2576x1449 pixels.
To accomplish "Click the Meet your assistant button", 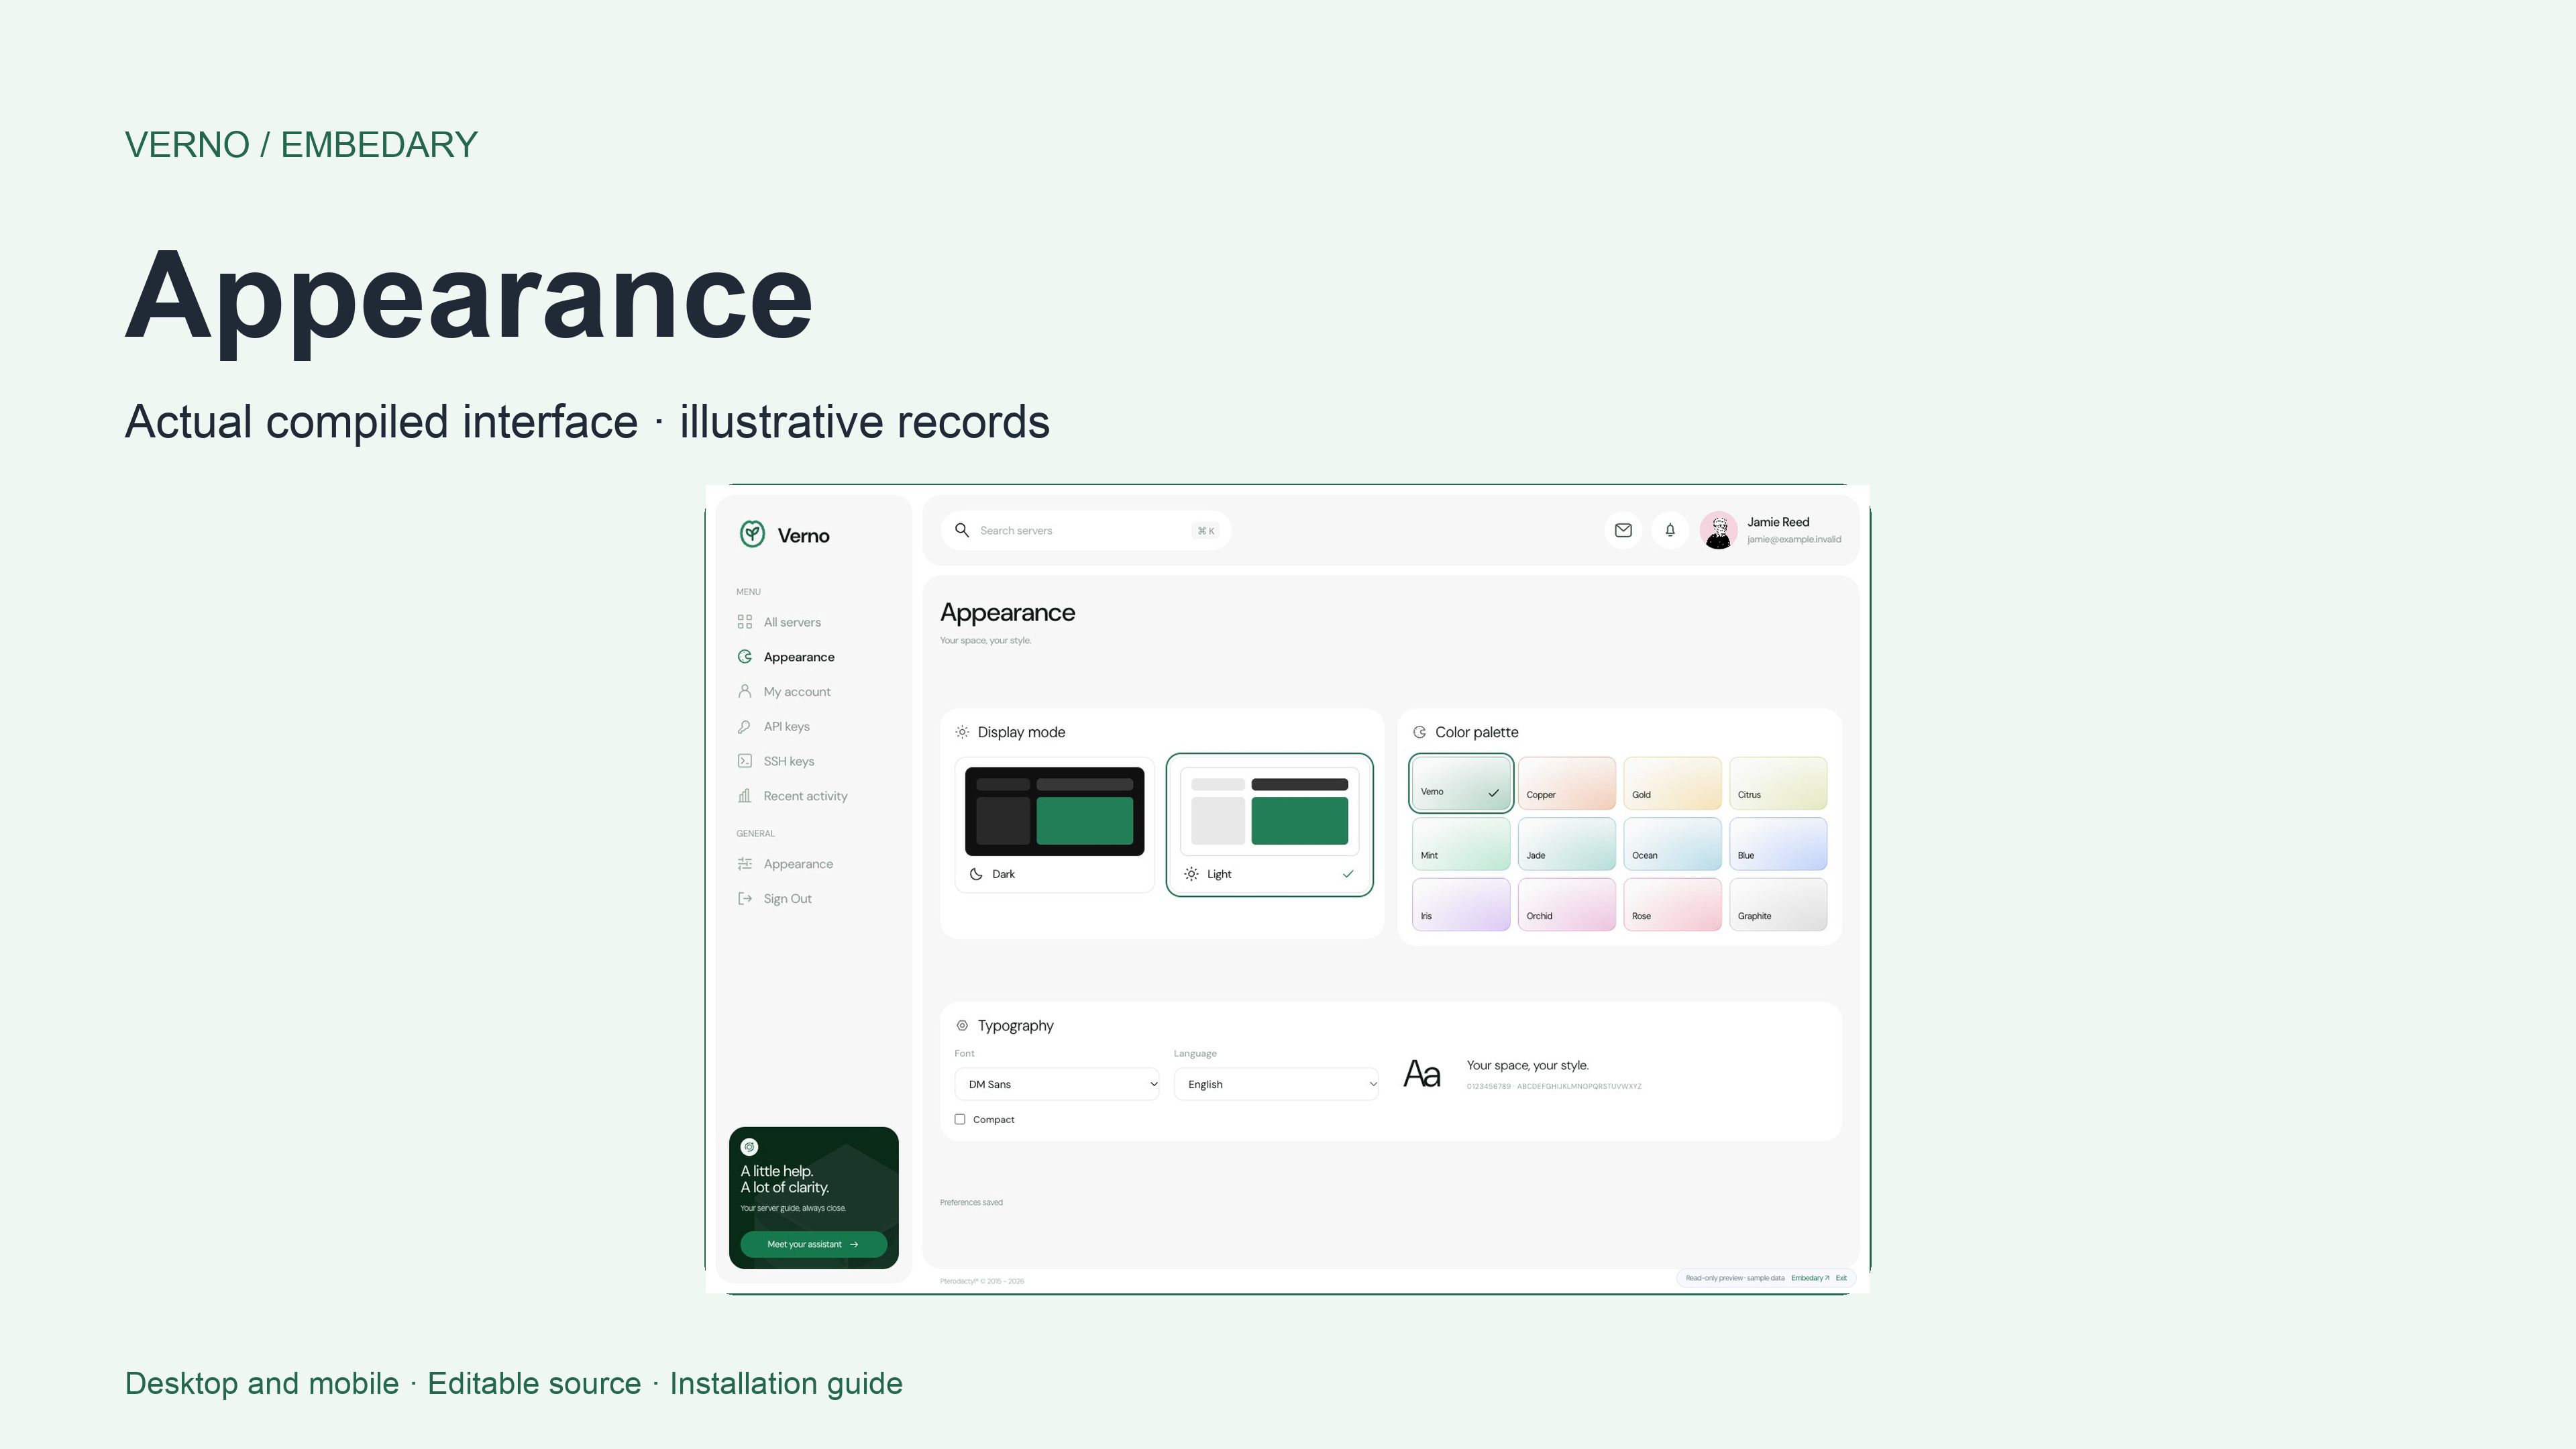I will tap(814, 1244).
